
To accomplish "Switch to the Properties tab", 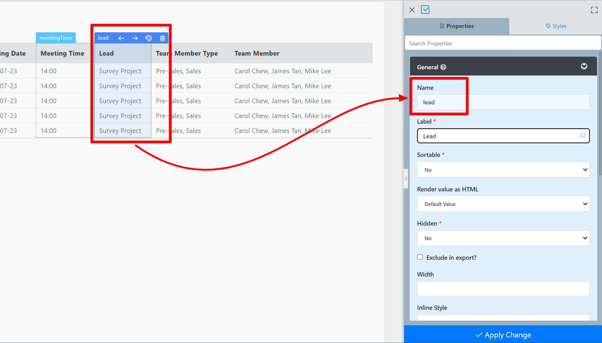I will (457, 26).
